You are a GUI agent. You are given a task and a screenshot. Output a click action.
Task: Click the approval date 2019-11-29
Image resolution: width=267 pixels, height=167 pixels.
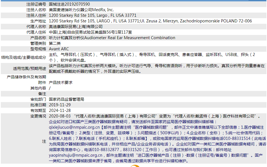[x=60, y=105]
